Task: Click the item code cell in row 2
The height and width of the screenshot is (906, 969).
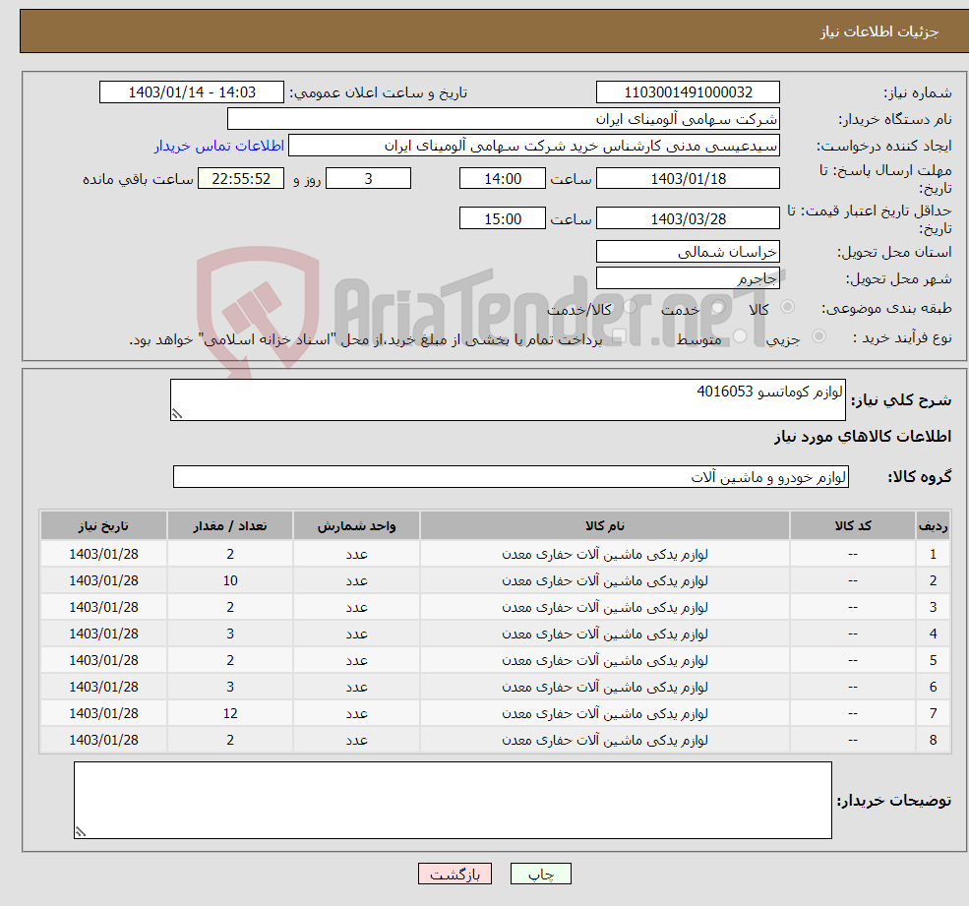Action: pyautogui.click(x=853, y=581)
